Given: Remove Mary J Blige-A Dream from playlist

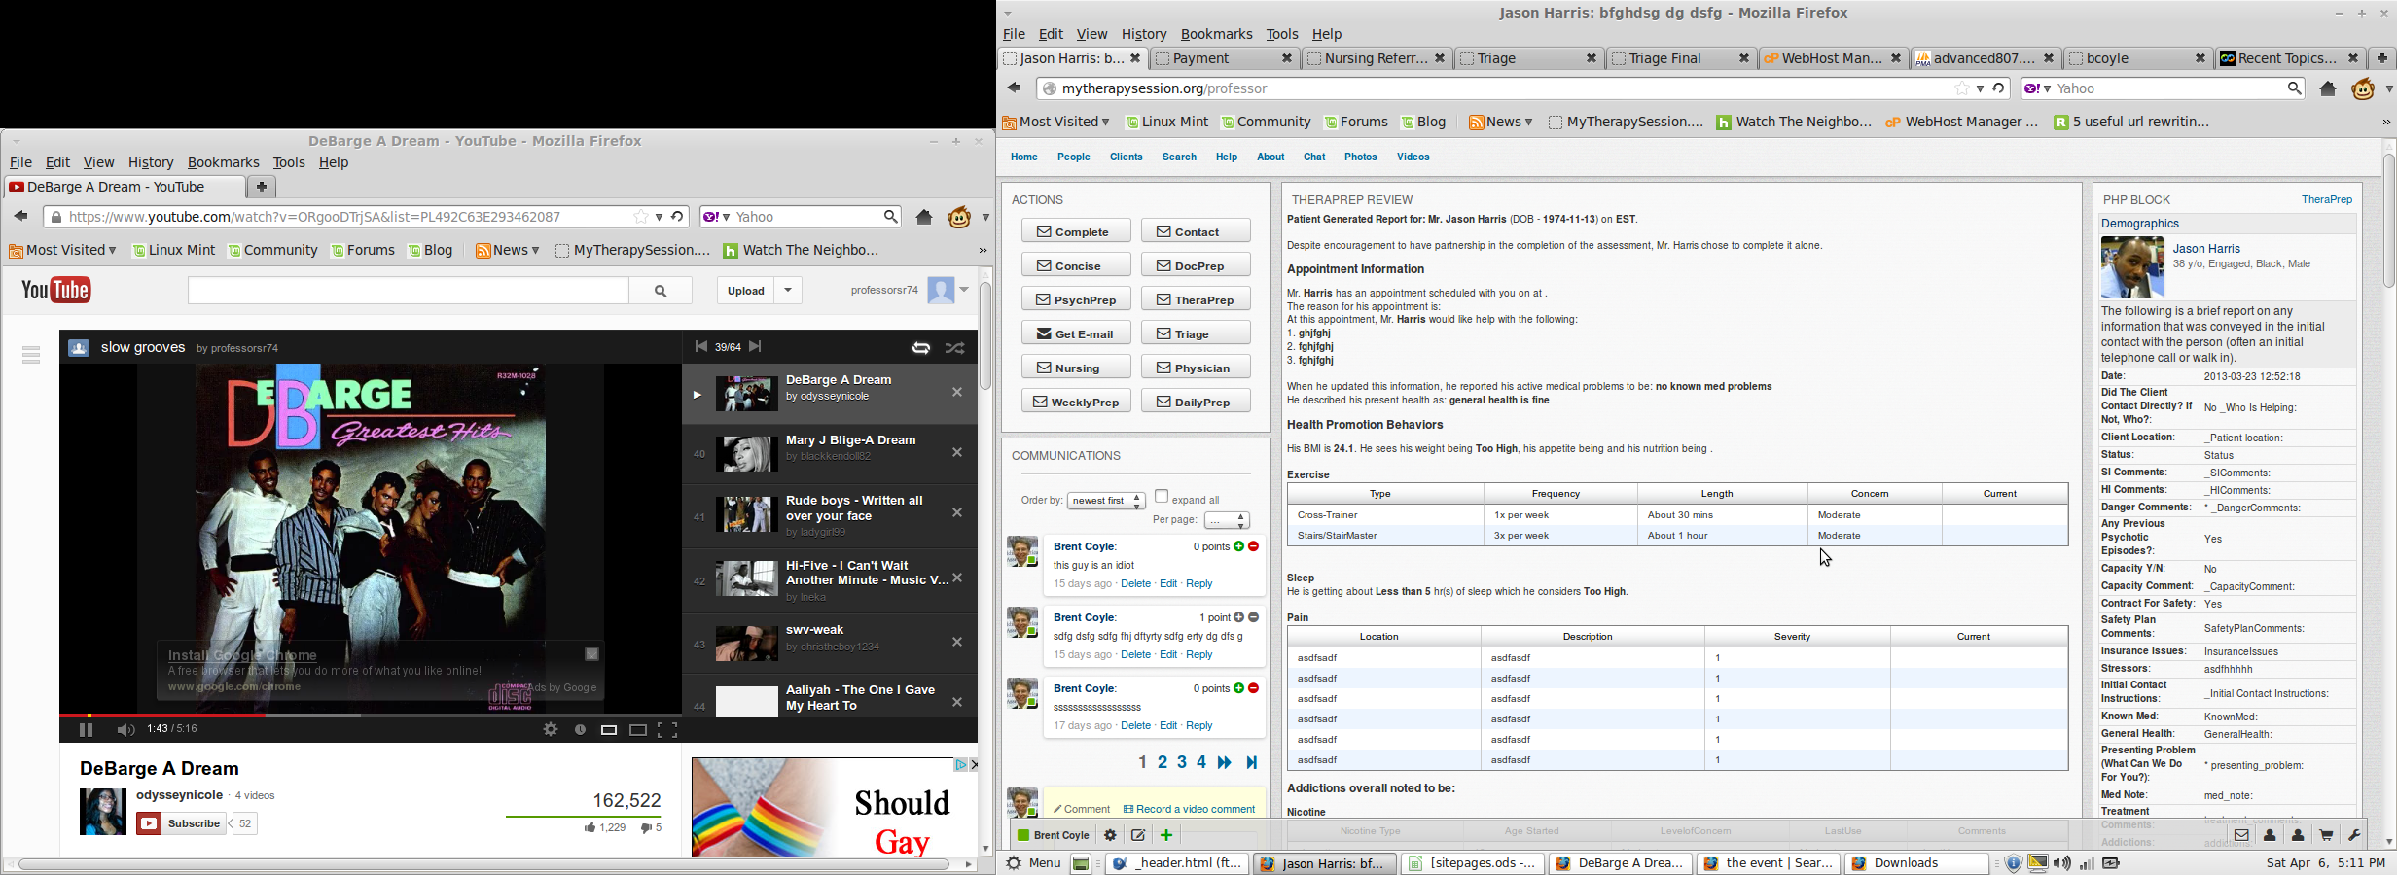Looking at the screenshot, I should coord(957,453).
